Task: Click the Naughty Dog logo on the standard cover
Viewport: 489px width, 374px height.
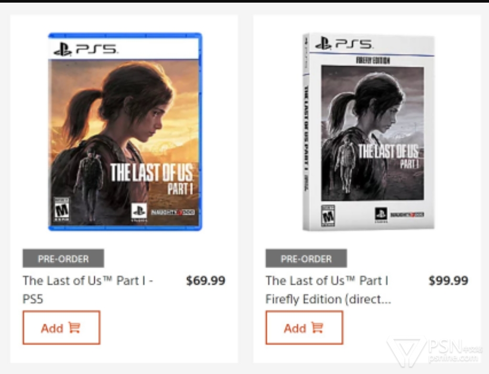Action: pyautogui.click(x=173, y=212)
